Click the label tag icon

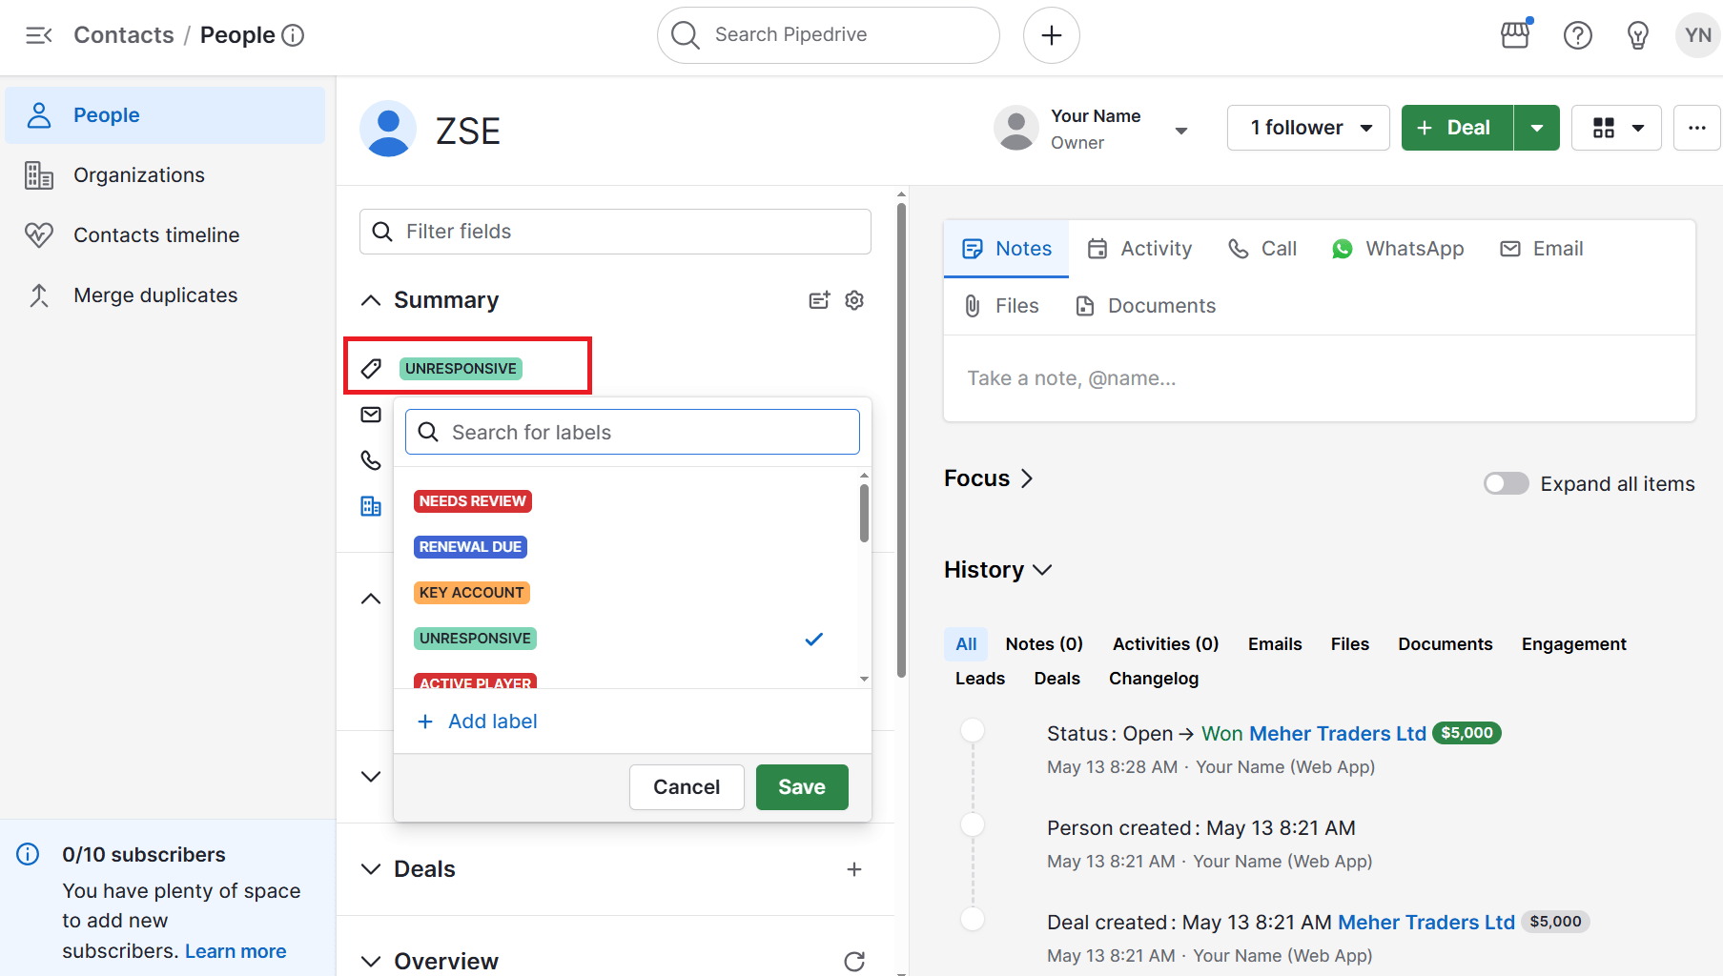(371, 369)
